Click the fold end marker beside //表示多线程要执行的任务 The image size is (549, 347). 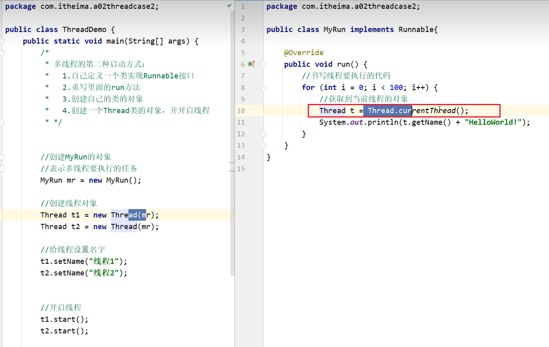click(x=2, y=169)
